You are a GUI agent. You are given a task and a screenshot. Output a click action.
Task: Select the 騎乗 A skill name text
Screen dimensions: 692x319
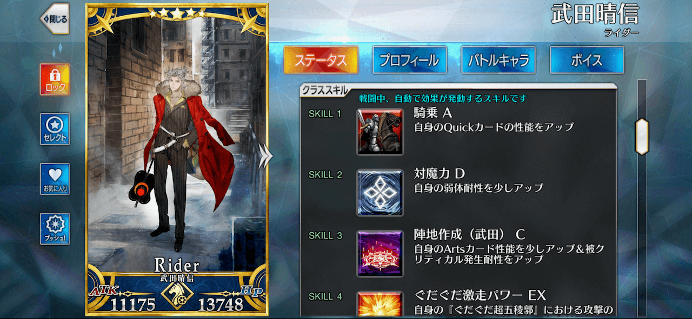(432, 113)
